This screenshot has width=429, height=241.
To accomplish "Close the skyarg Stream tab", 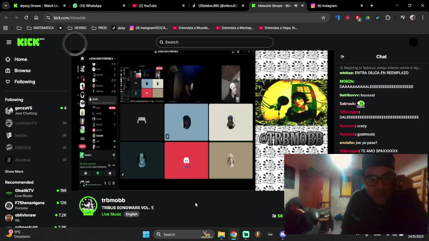I will (64, 6).
